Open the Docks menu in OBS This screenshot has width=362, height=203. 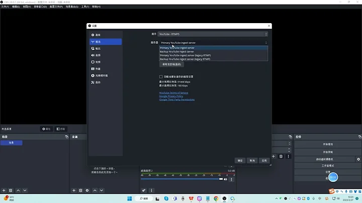coord(40,7)
